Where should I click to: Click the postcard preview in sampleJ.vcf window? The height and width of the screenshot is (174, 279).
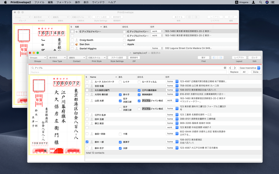(x=56, y=115)
